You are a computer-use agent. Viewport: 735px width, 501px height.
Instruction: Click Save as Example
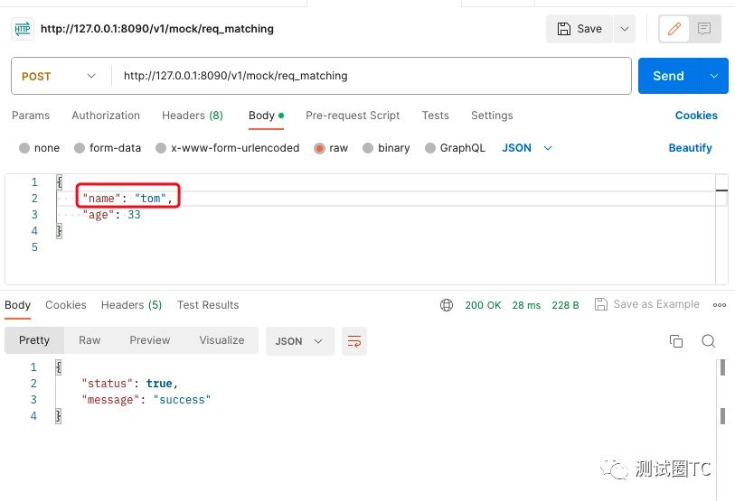[x=647, y=304]
